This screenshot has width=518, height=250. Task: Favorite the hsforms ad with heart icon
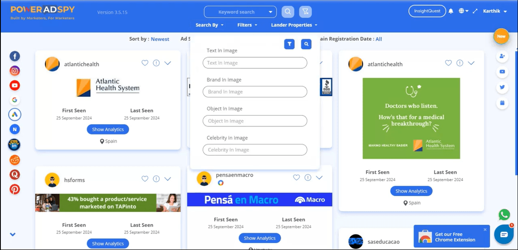click(x=145, y=179)
